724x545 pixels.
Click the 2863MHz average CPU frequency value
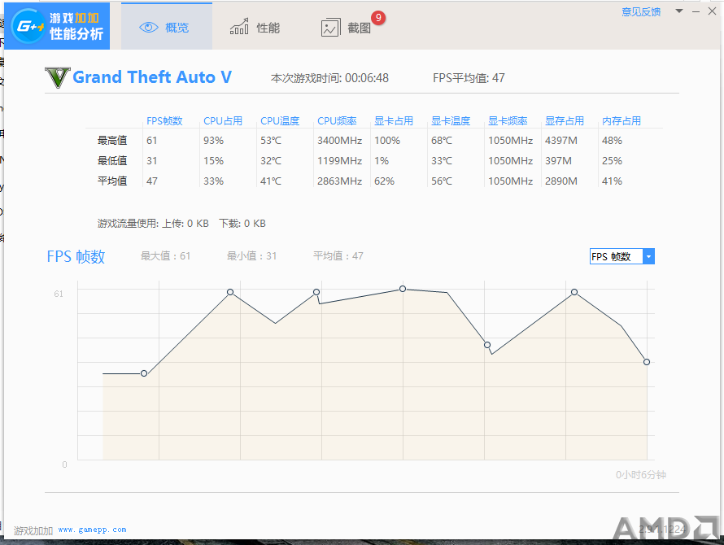click(339, 181)
